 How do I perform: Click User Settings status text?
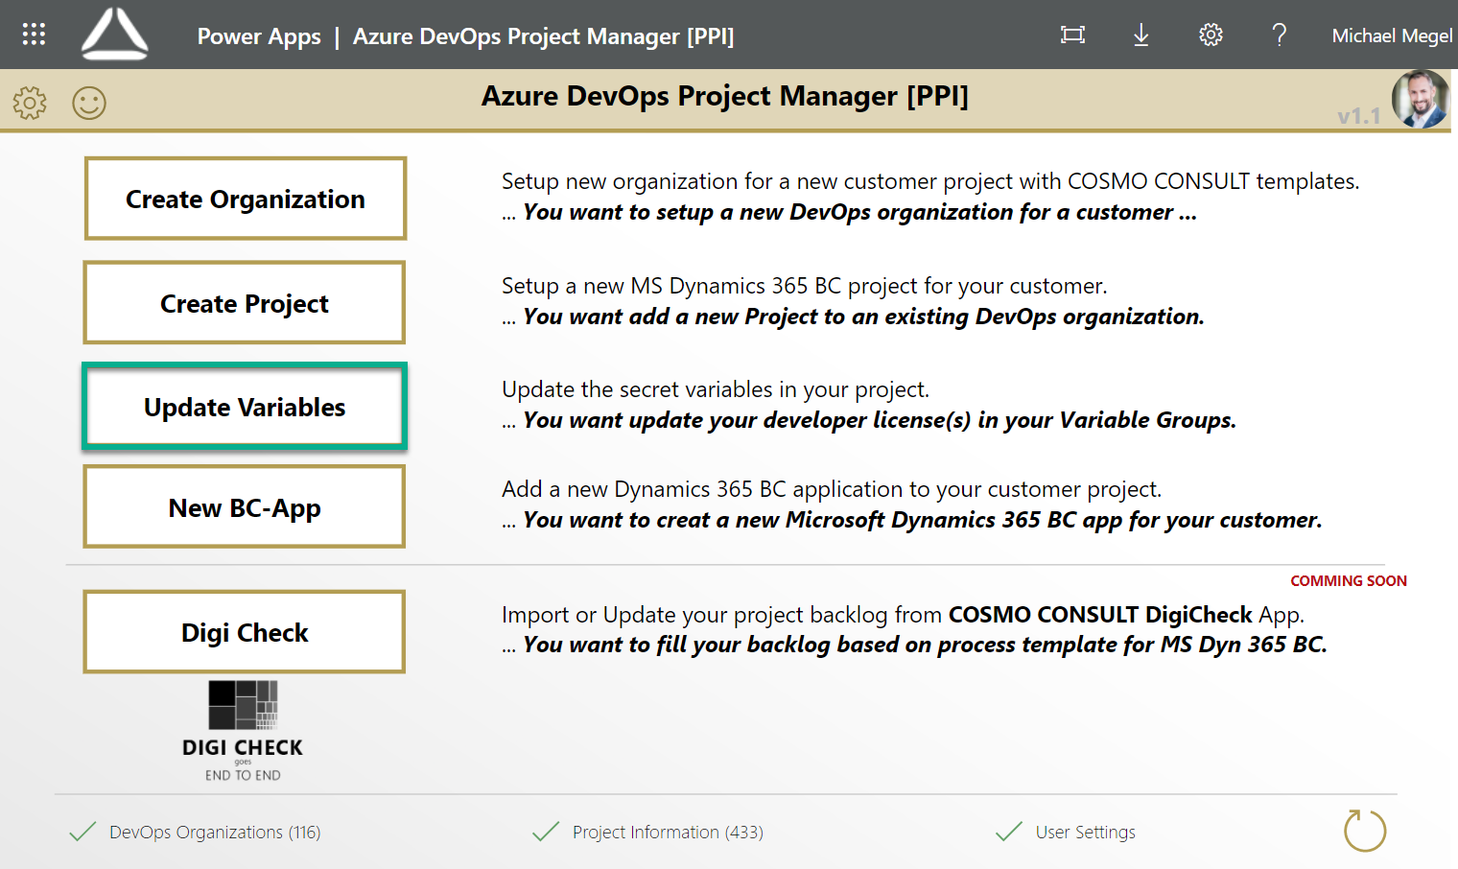1085,833
